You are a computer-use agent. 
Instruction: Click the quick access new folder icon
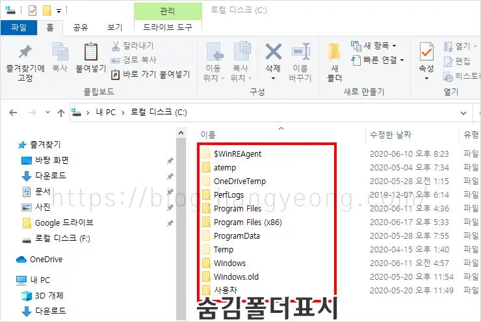[47, 10]
